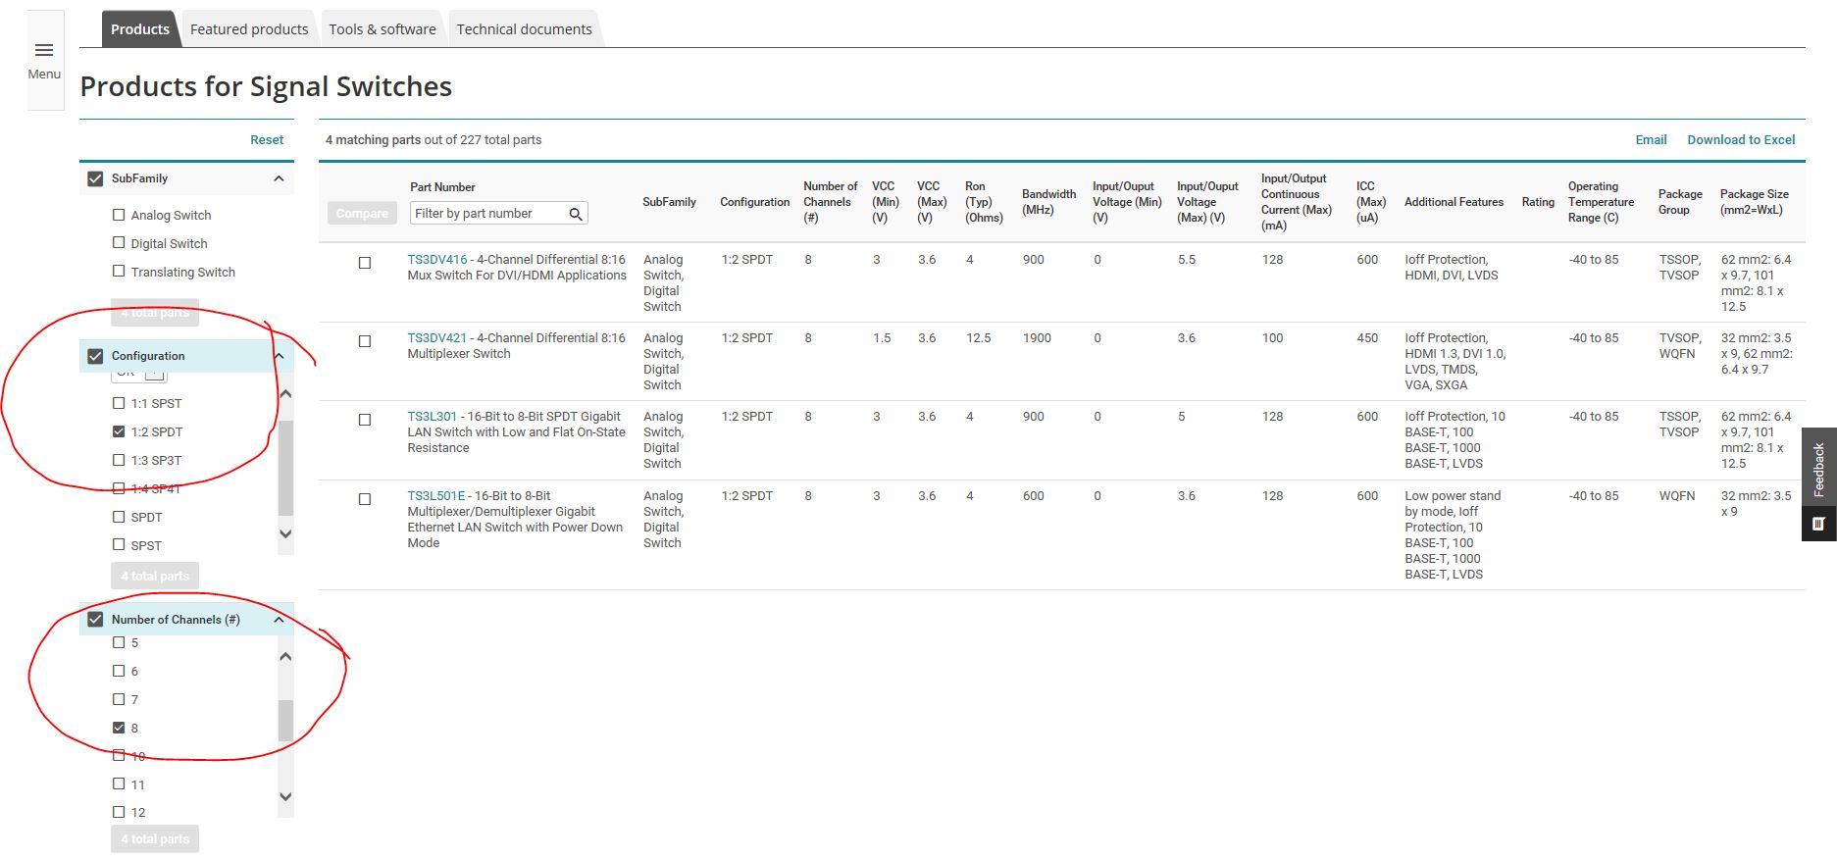Uncheck the 1:2 SPDT configuration option

(119, 431)
